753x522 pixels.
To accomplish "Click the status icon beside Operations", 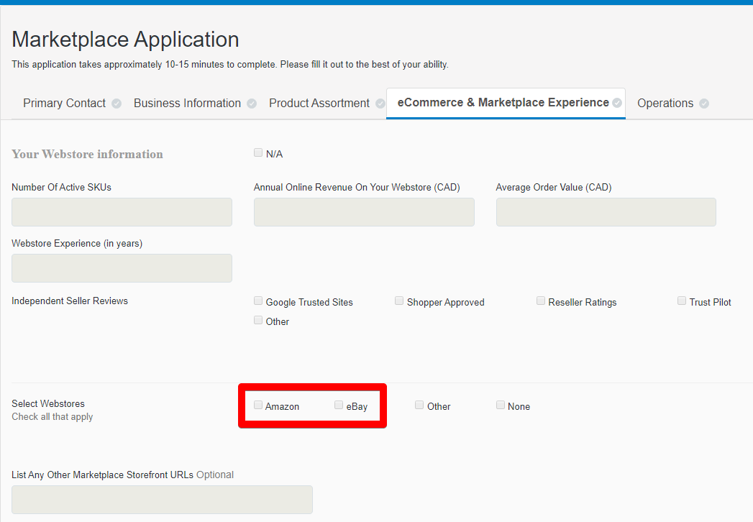I will (703, 104).
